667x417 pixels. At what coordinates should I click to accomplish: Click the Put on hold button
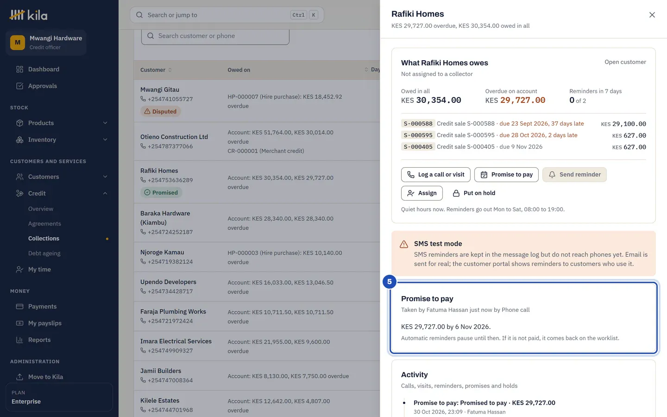[474, 193]
